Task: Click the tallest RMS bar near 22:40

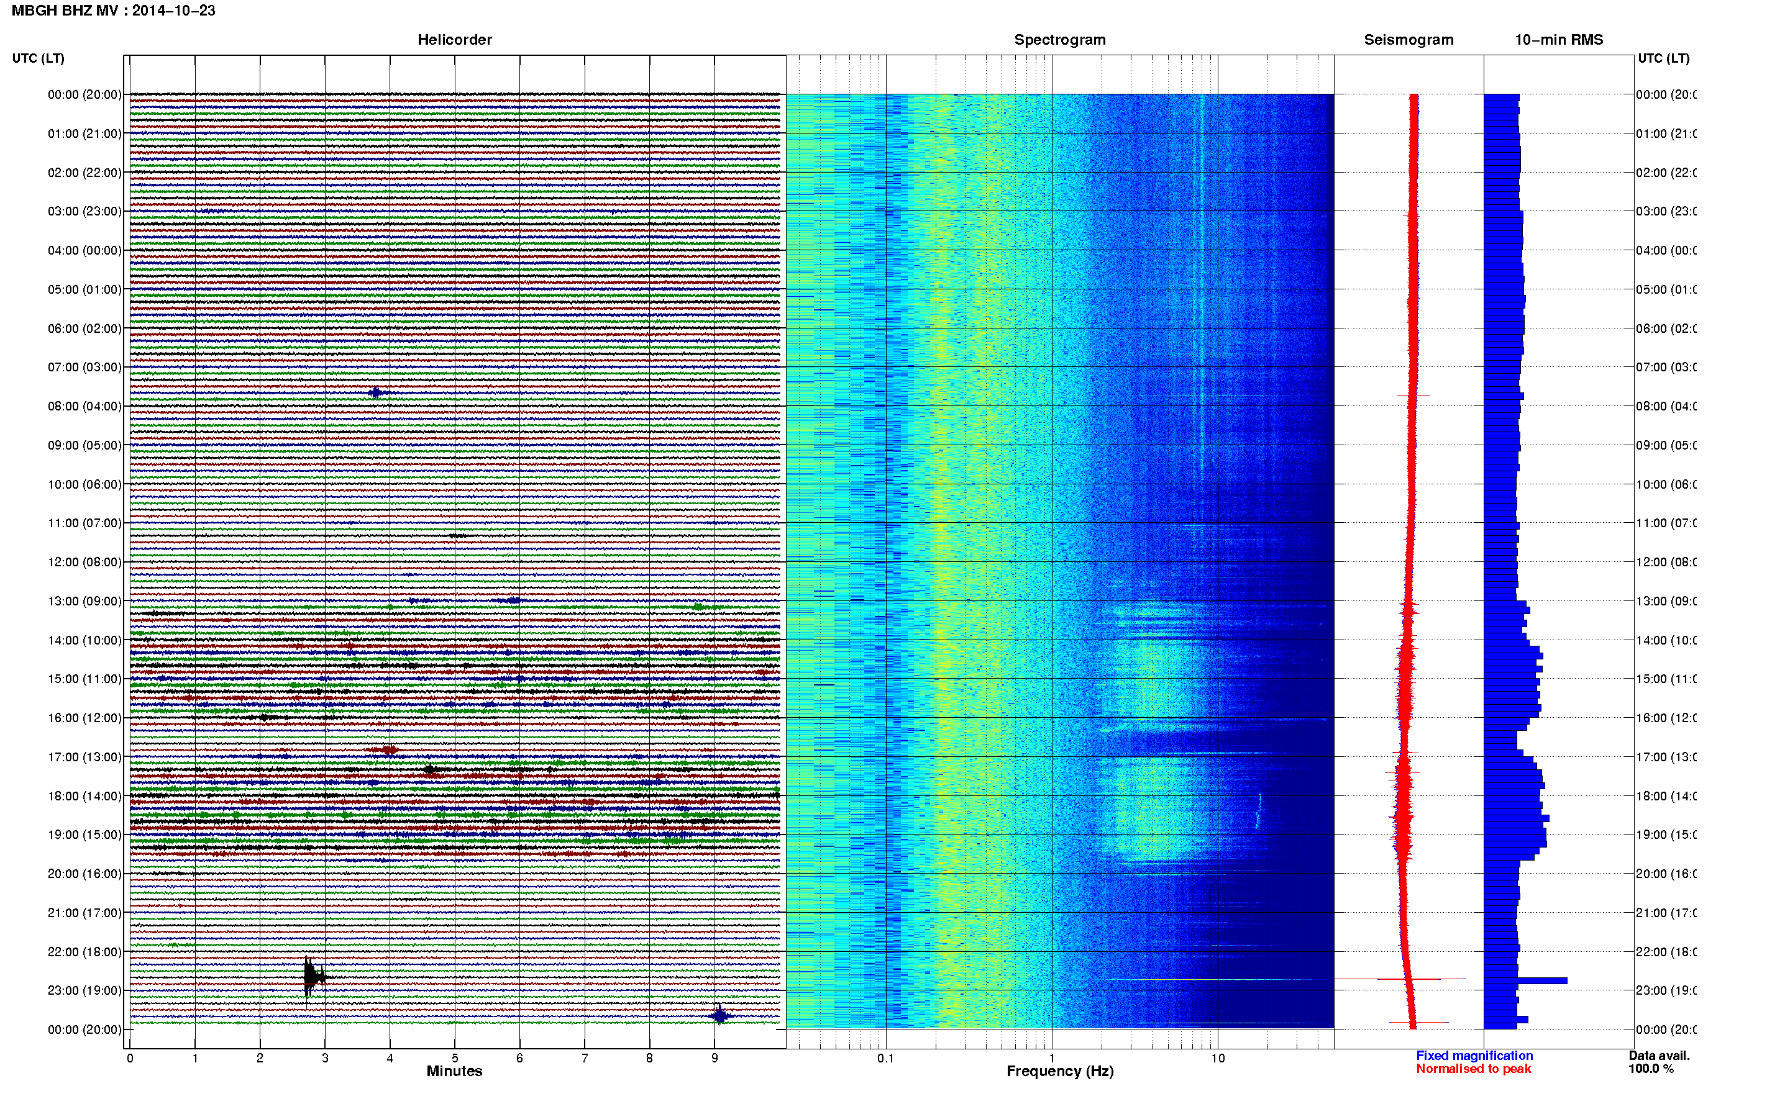Action: point(1525,980)
